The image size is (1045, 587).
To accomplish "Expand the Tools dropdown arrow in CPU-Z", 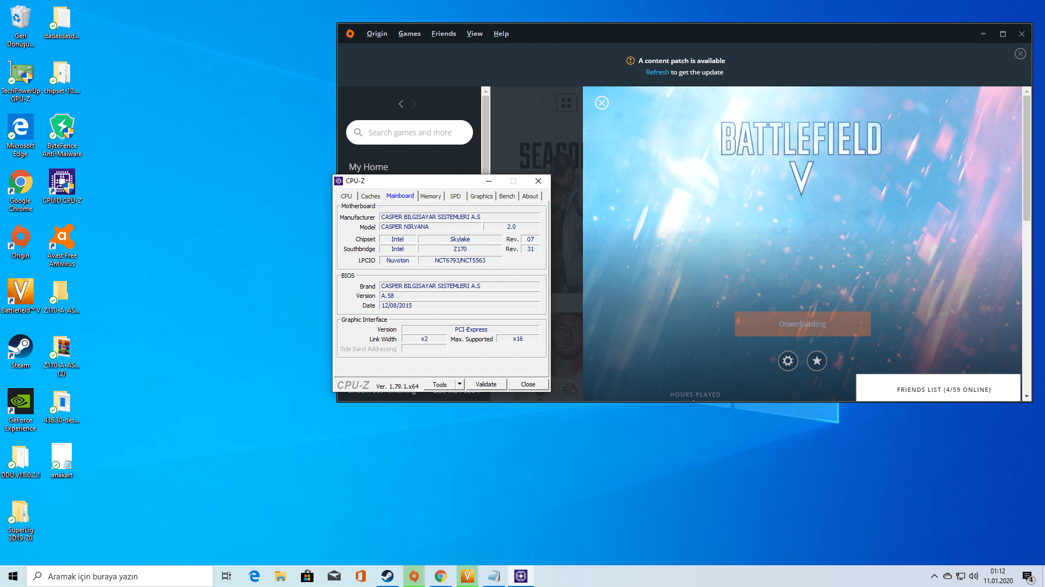I will point(459,384).
